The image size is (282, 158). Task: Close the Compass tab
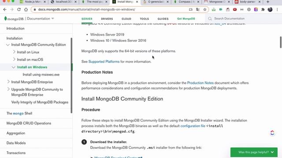(x=198, y=2)
